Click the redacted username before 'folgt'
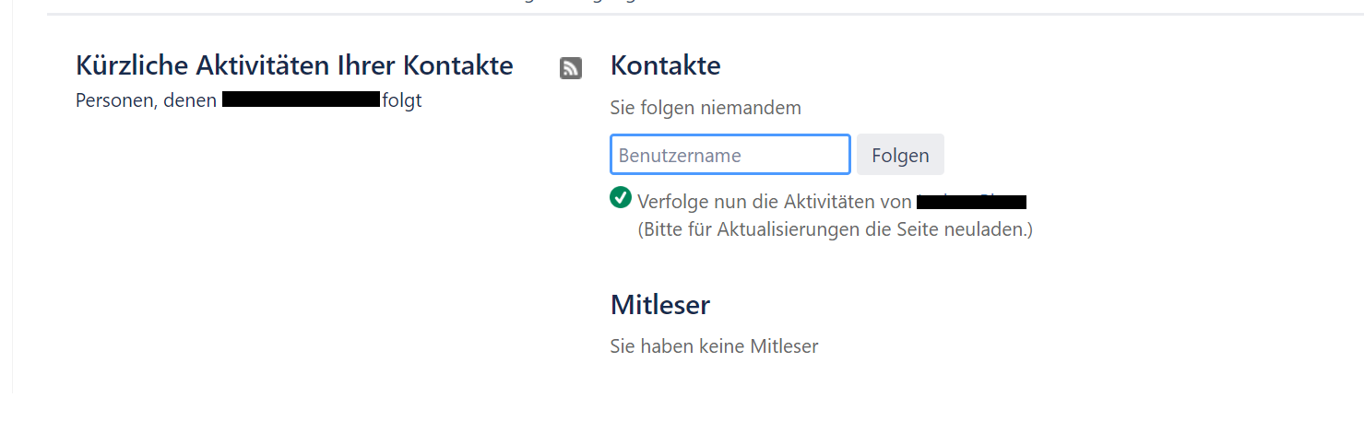 tap(301, 99)
